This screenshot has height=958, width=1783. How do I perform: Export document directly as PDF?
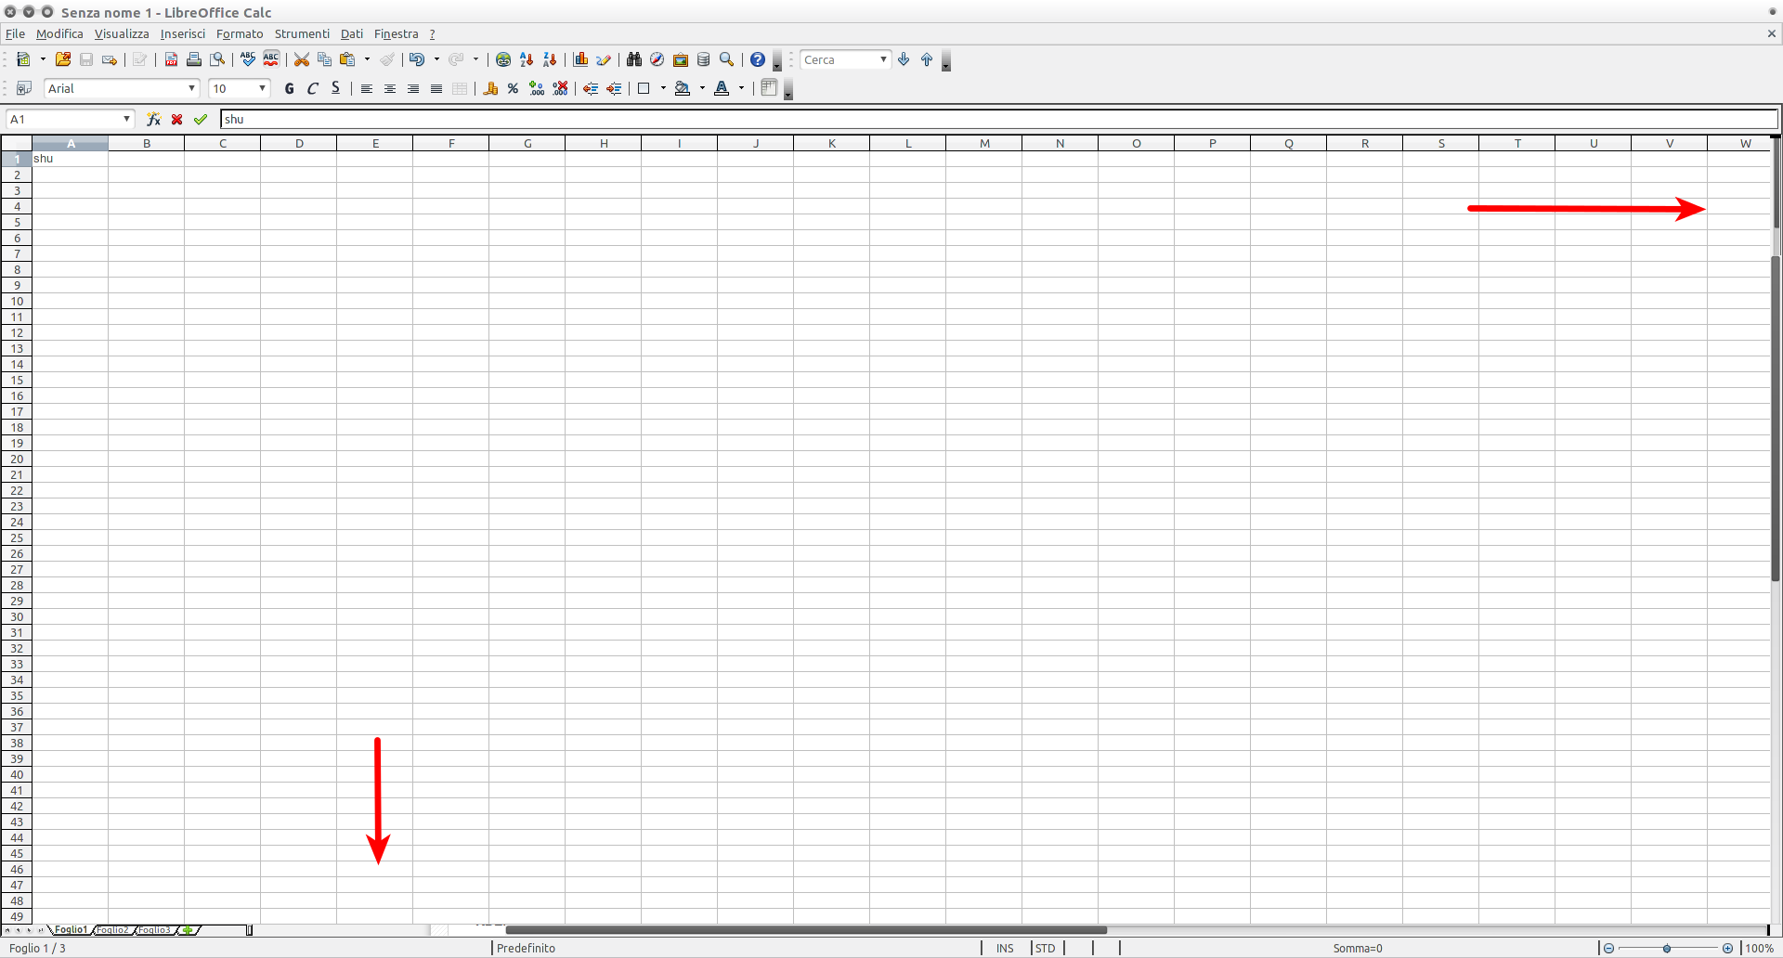(171, 59)
